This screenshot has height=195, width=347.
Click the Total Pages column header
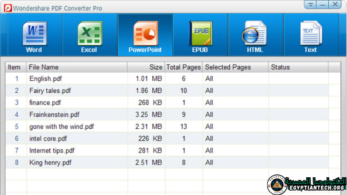point(184,67)
